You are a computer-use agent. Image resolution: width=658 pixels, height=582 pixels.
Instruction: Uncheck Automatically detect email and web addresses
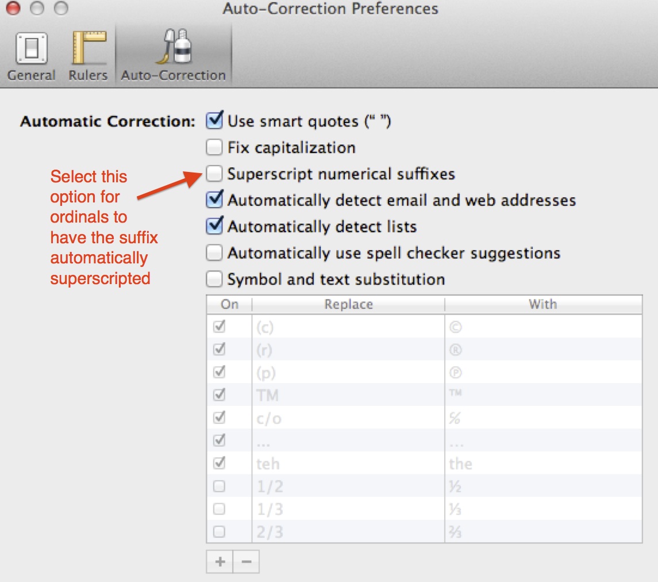coord(214,200)
